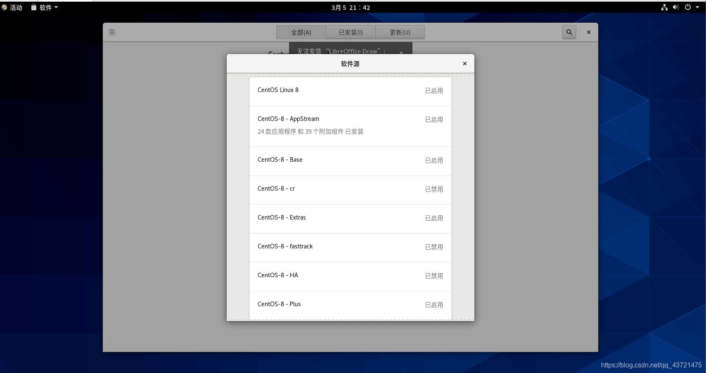Screen dimensions: 706x373
Task: Click 已启用 status of CentOS-8 - Plus
Action: click(x=434, y=305)
